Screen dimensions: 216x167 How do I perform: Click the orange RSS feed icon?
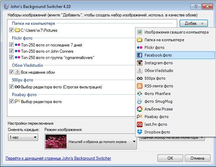click(x=140, y=86)
